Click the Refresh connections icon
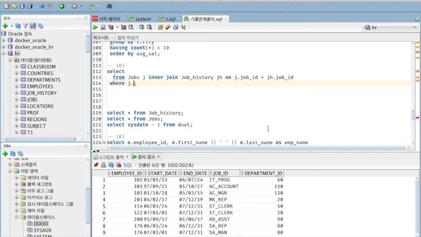Screen dimensions: 421x237 pyautogui.click(x=18, y=26)
